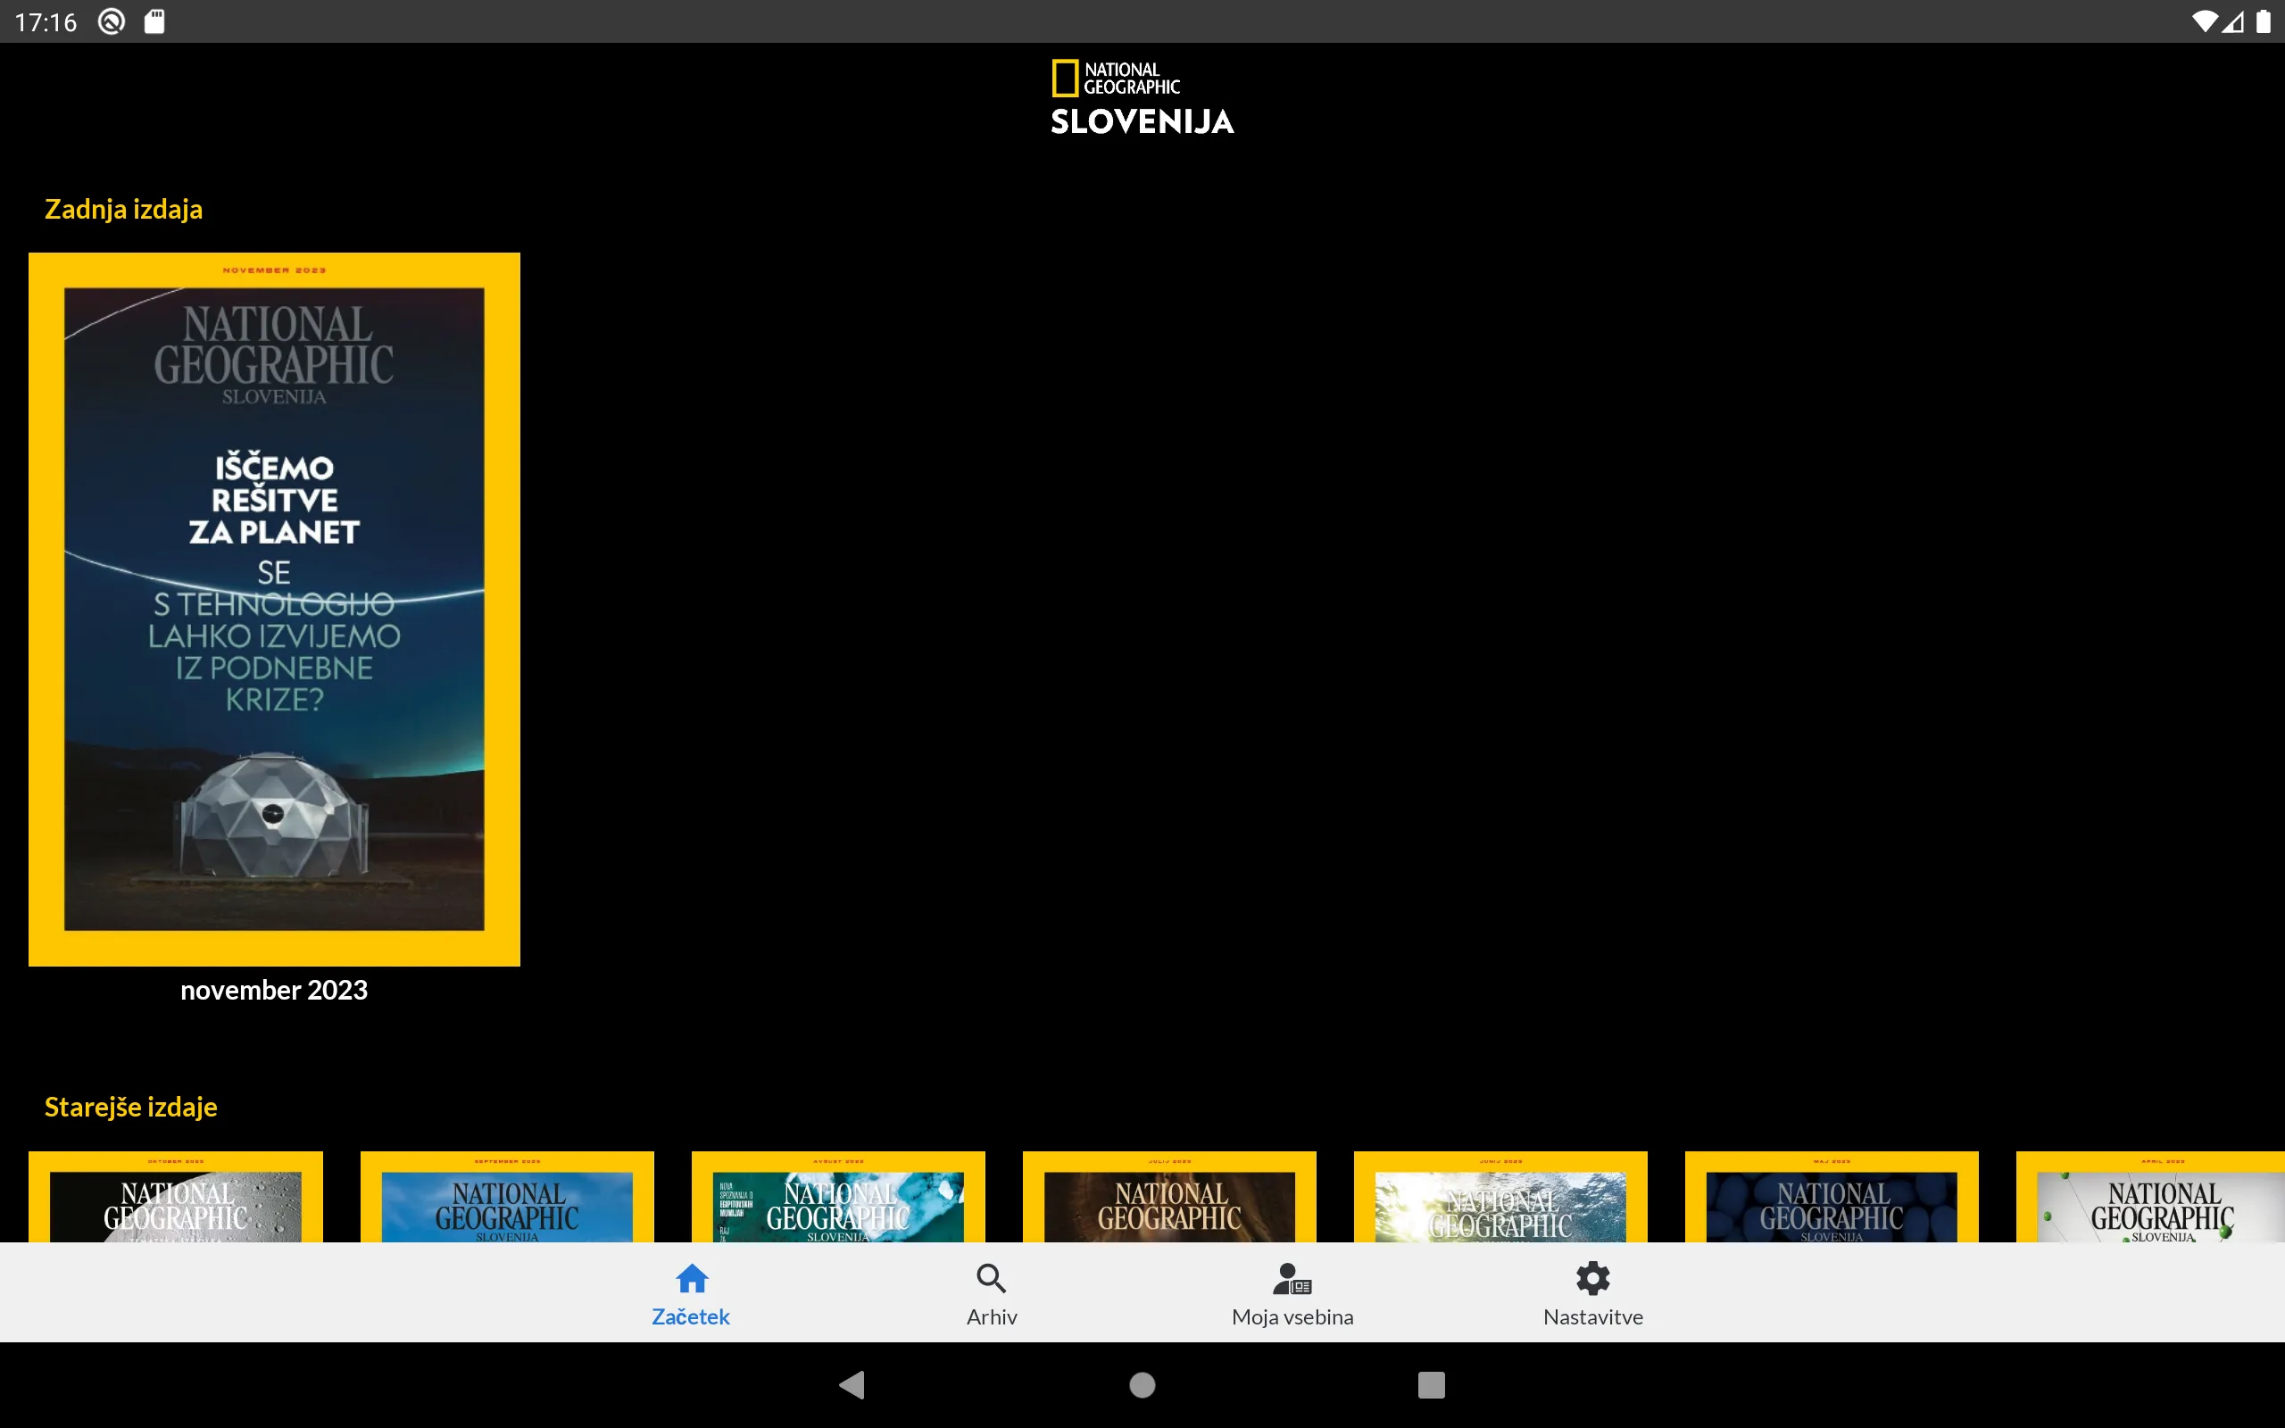The image size is (2285, 1428).
Task: Open the Oktober 2023 moon cover
Action: click(176, 1197)
